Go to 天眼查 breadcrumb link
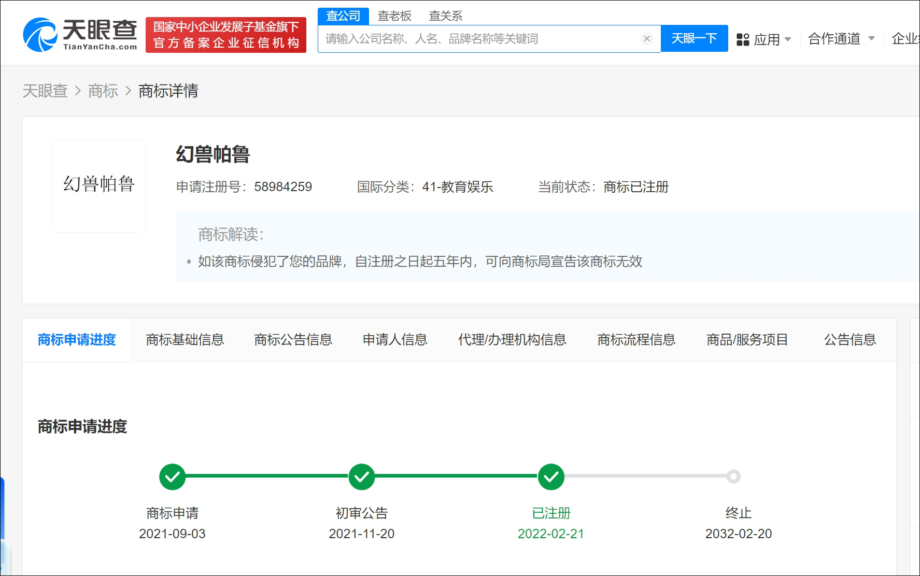The height and width of the screenshot is (576, 920). [45, 91]
